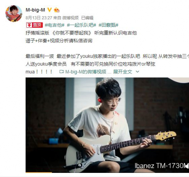Open the #电吉他# hashtag
This screenshot has width=189, height=177.
tap(55, 25)
